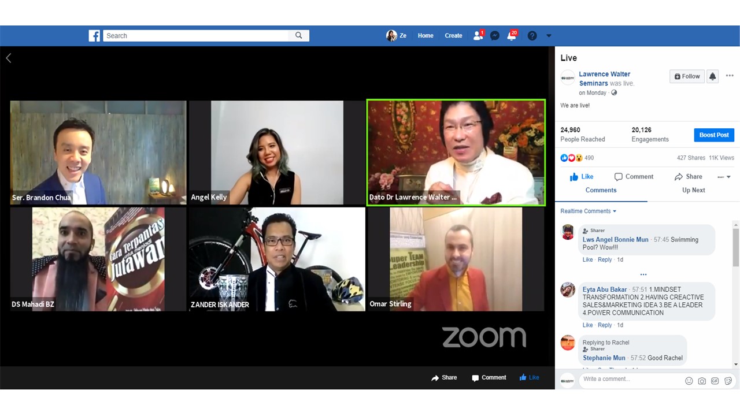The width and height of the screenshot is (740, 416).
Task: Post a GIF in comment box
Action: 715,381
